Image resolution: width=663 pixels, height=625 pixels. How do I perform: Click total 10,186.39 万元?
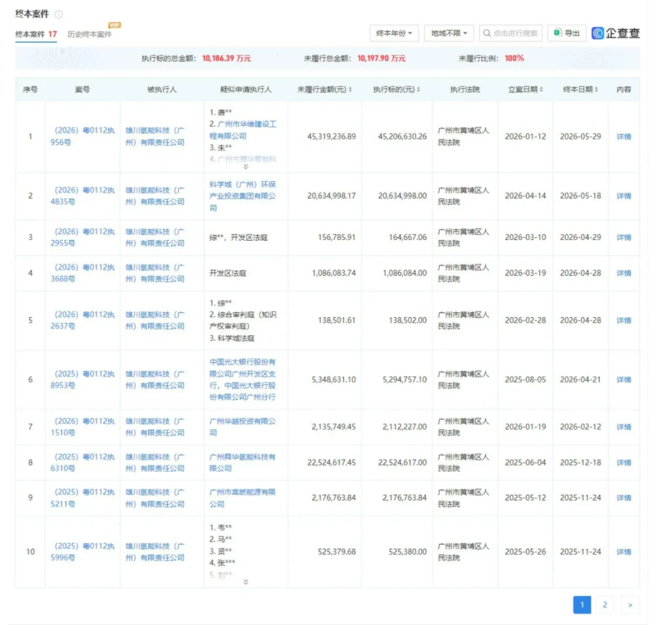pos(227,58)
